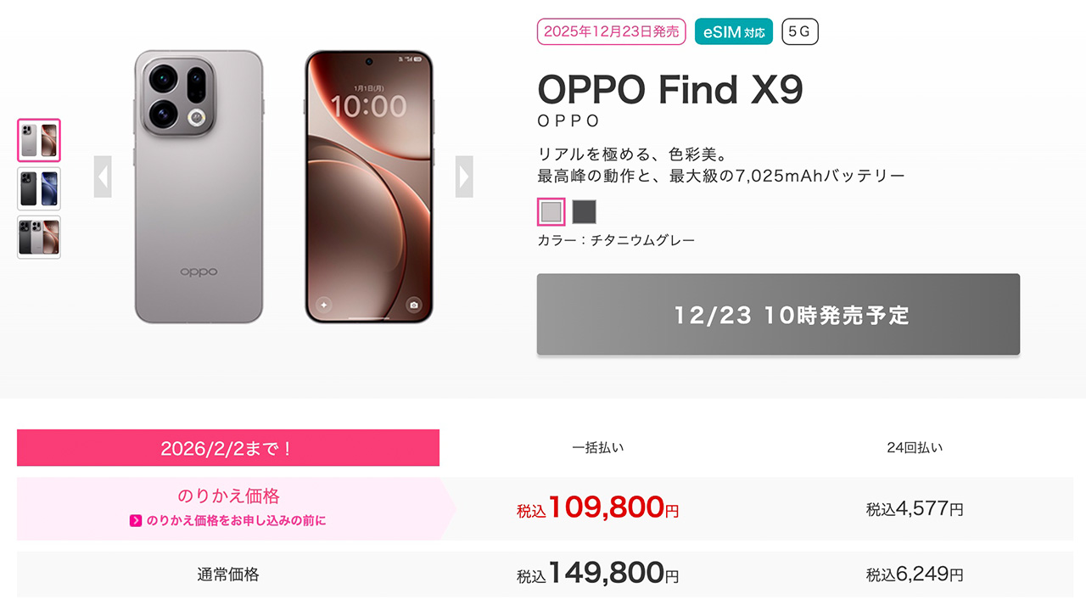Click the 24回払い column header

[x=915, y=447]
